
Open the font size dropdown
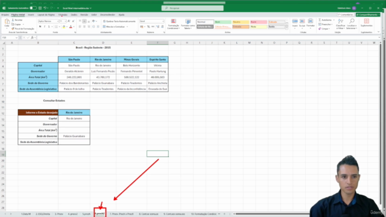(x=65, y=21)
